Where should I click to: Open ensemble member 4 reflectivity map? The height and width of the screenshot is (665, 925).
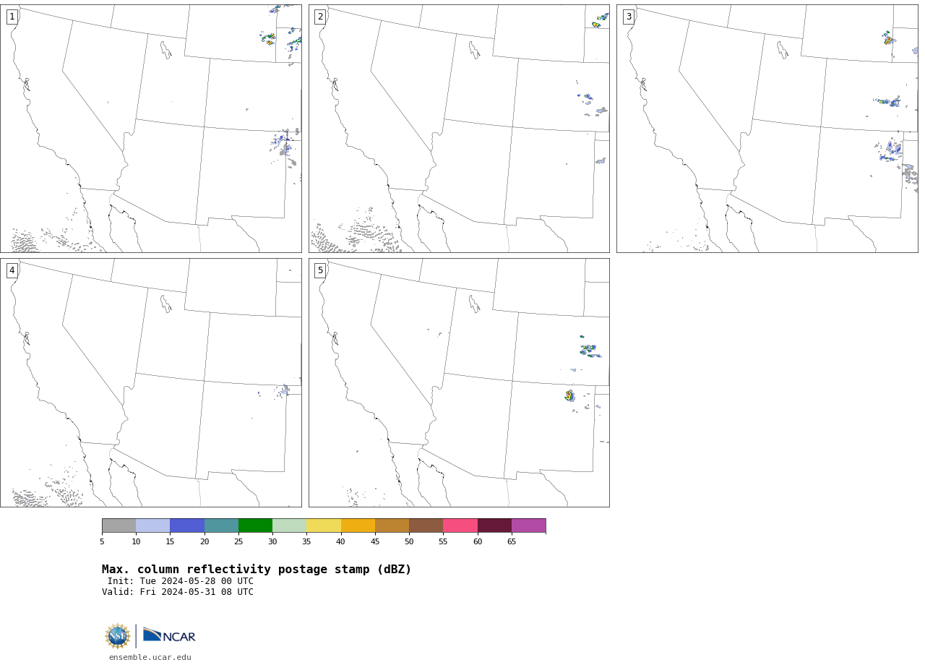tap(151, 382)
